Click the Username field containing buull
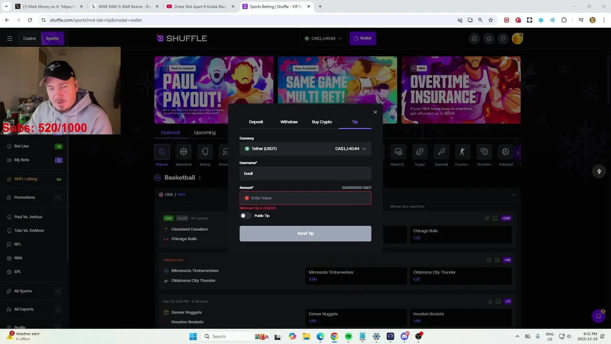The width and height of the screenshot is (611, 344). tap(305, 173)
